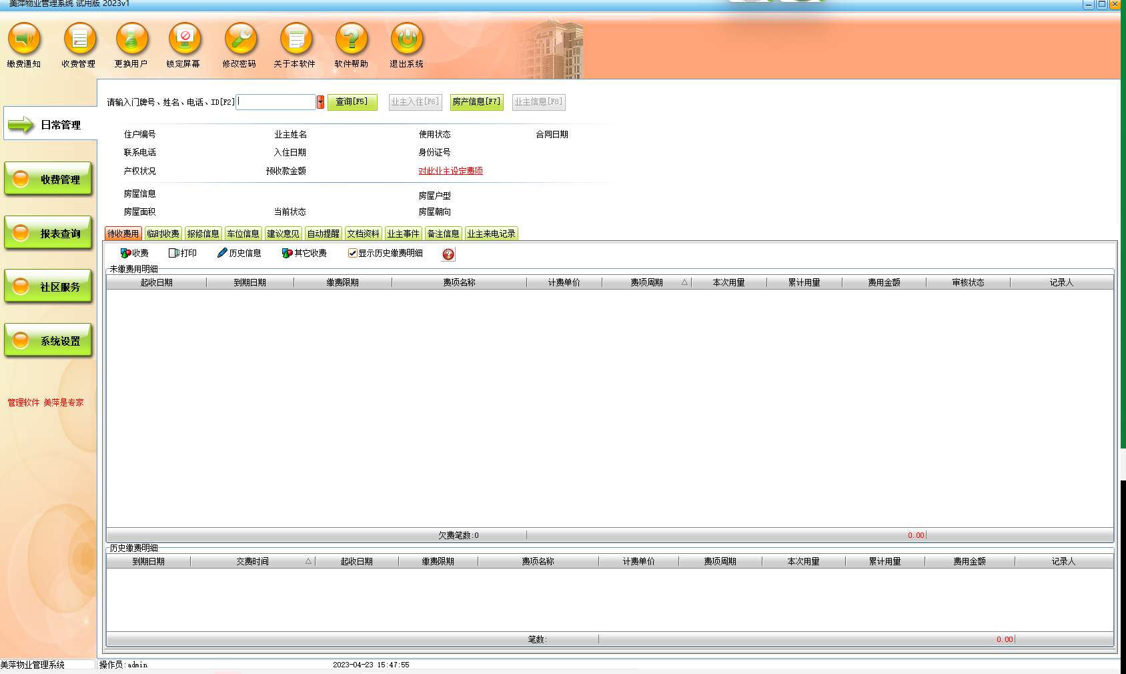Open 报表查询 in the left sidebar
This screenshot has width=1126, height=674.
(x=48, y=234)
